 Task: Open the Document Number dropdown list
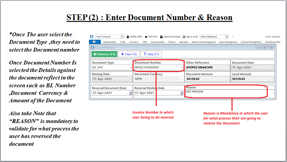(x=182, y=67)
